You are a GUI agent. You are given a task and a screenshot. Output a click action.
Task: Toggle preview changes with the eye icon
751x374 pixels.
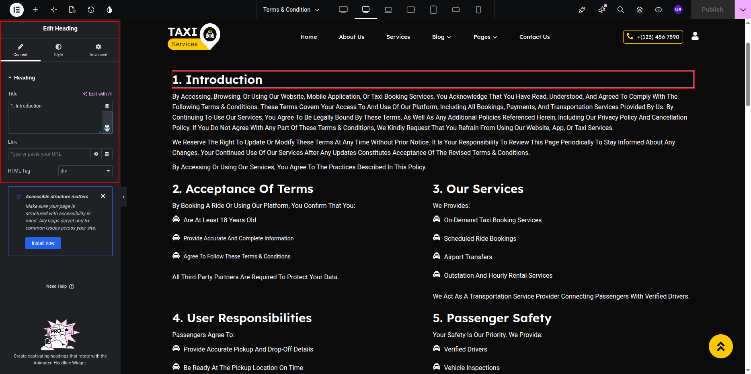[659, 10]
